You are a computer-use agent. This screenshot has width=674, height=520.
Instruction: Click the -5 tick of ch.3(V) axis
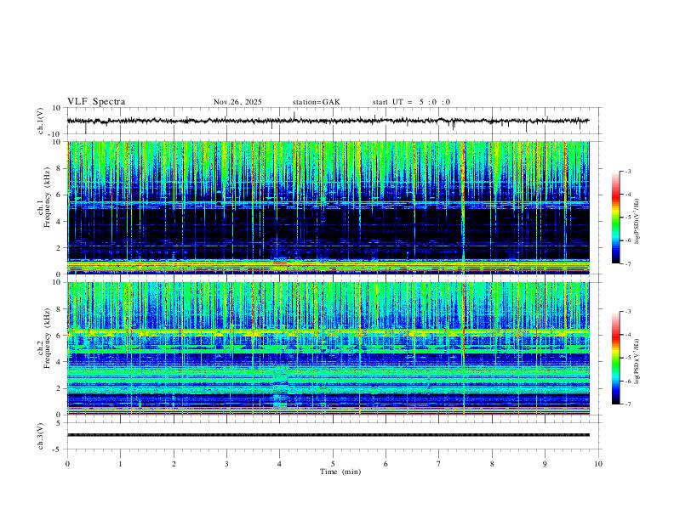click(x=58, y=449)
